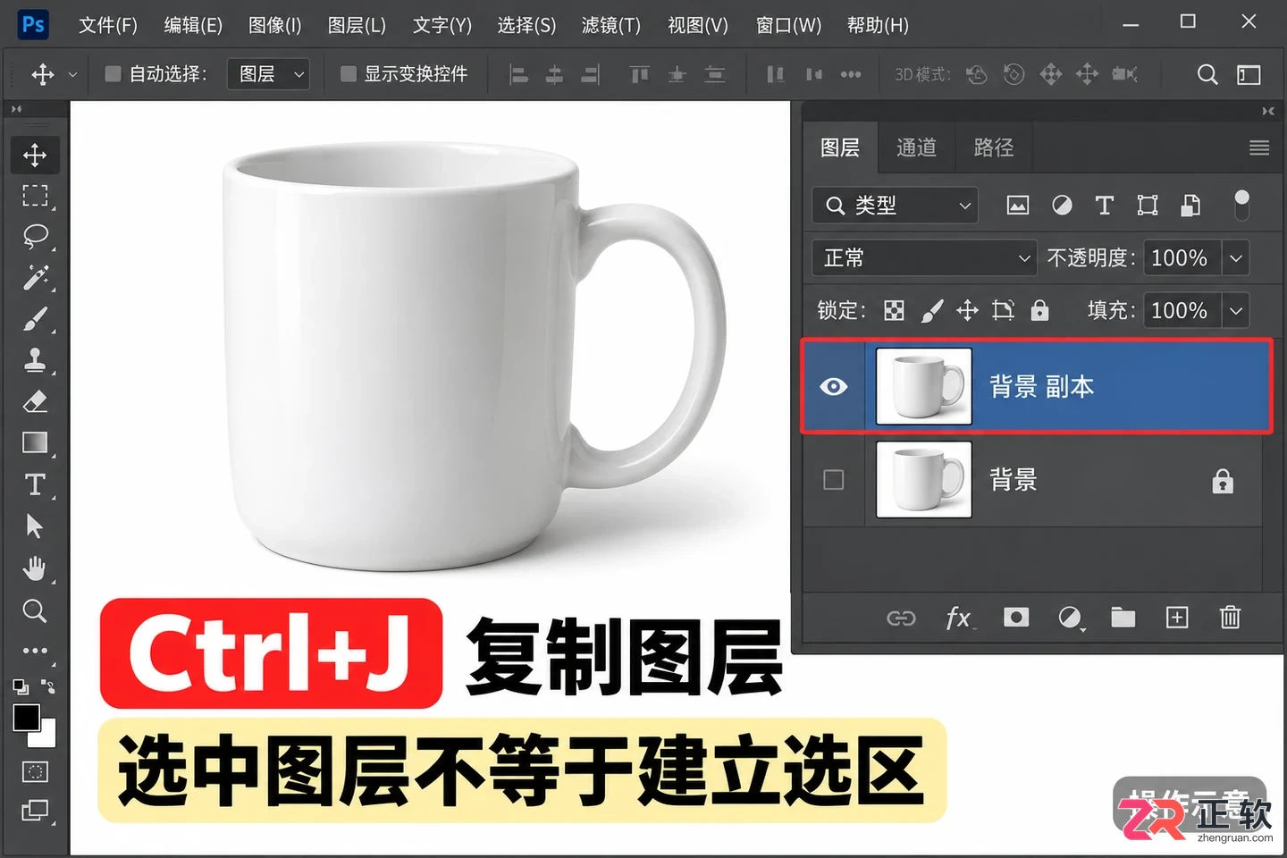Screen dimensions: 1287x858
Task: Open the 帮助(H) menu
Action: [x=878, y=25]
